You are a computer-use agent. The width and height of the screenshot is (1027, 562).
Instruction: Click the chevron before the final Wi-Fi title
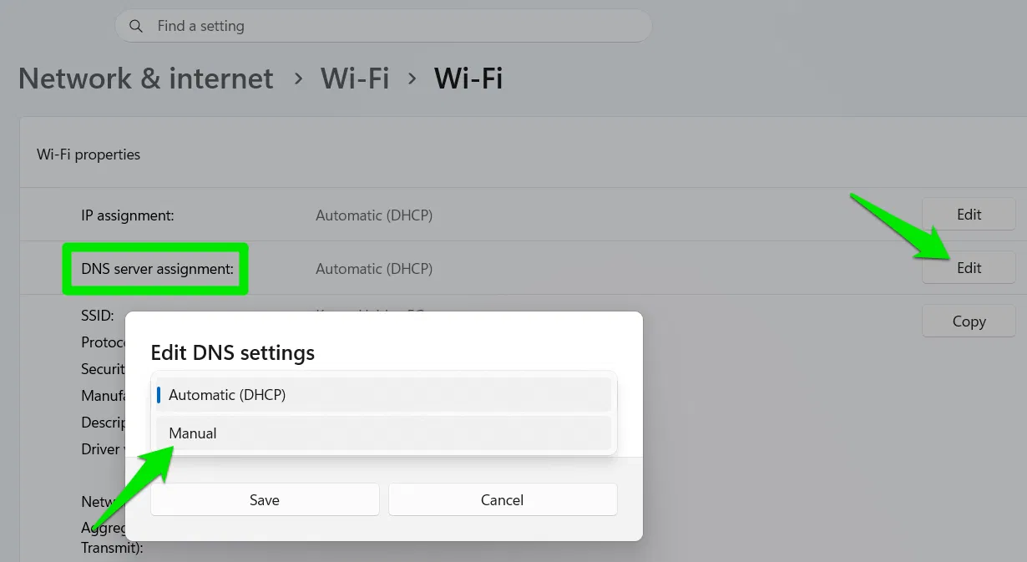412,79
